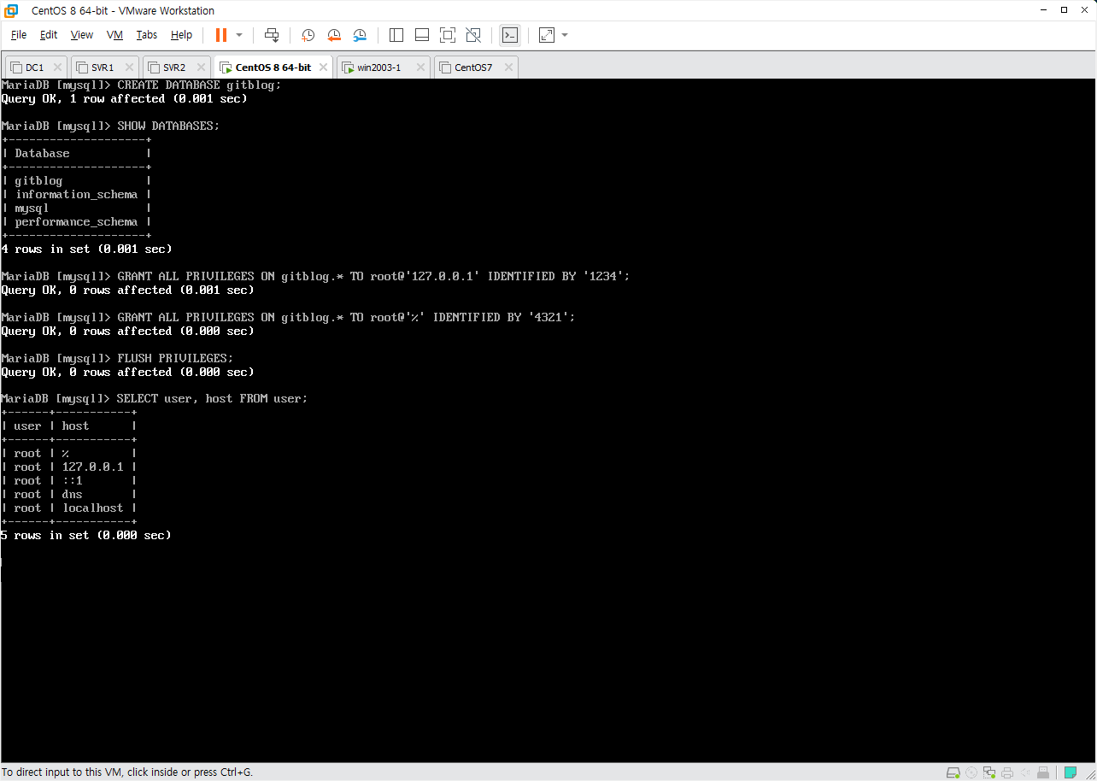The height and width of the screenshot is (781, 1097).
Task: Open the VM menu
Action: (115, 35)
